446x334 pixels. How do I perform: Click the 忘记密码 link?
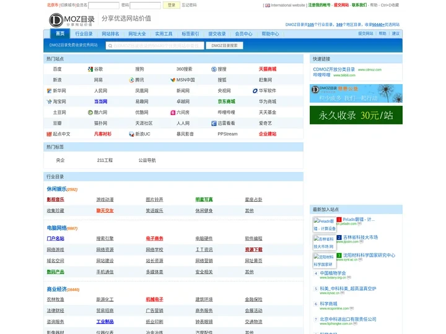point(189,5)
